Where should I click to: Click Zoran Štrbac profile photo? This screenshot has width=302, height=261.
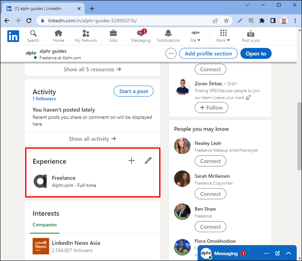(182, 86)
